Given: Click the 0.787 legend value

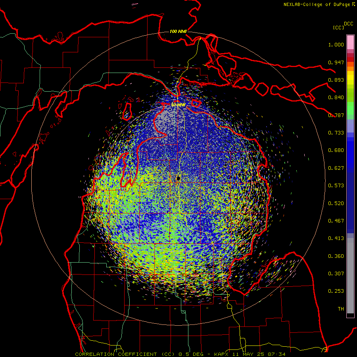Looking at the screenshot, I should [336, 115].
